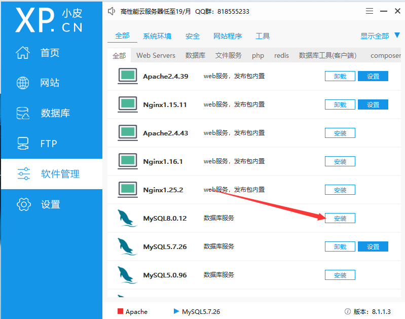Click the version info icon
Screen dimensions: 405x319
347,311
